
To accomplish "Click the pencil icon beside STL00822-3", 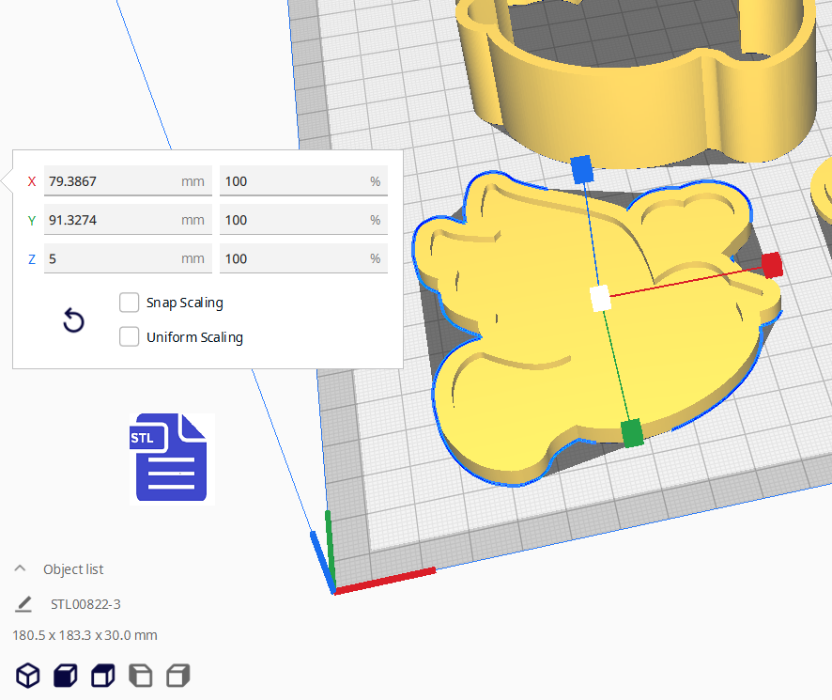I will point(23,604).
